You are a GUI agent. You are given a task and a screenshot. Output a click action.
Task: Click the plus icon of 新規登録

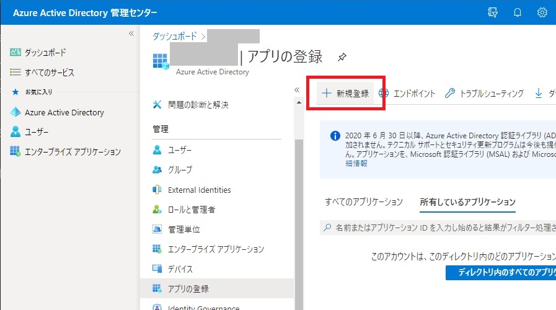pos(326,93)
